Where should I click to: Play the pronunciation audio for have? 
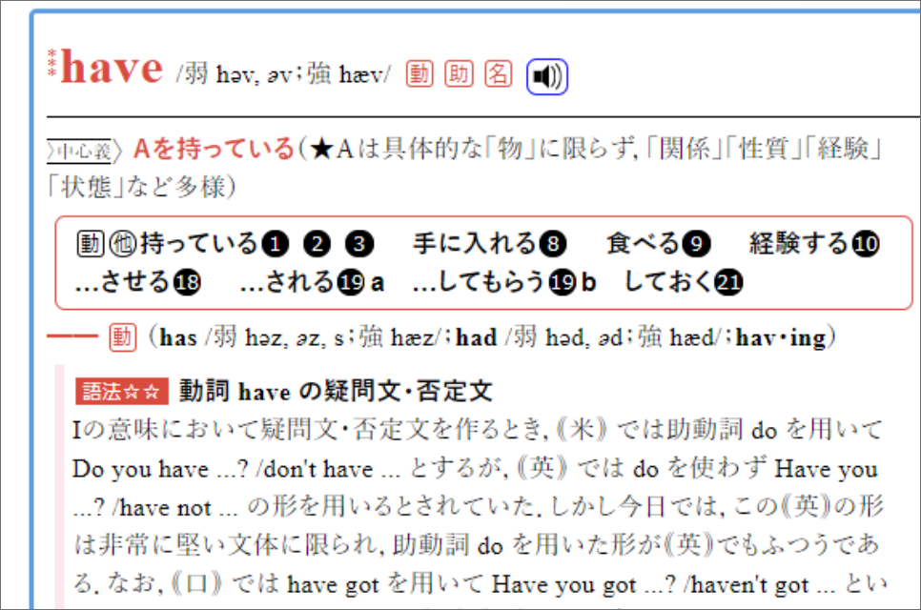[x=547, y=76]
